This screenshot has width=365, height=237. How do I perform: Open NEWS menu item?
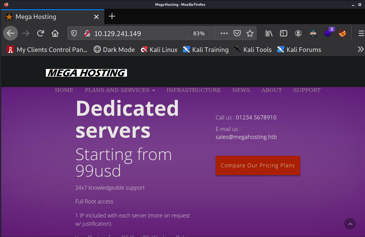241,90
